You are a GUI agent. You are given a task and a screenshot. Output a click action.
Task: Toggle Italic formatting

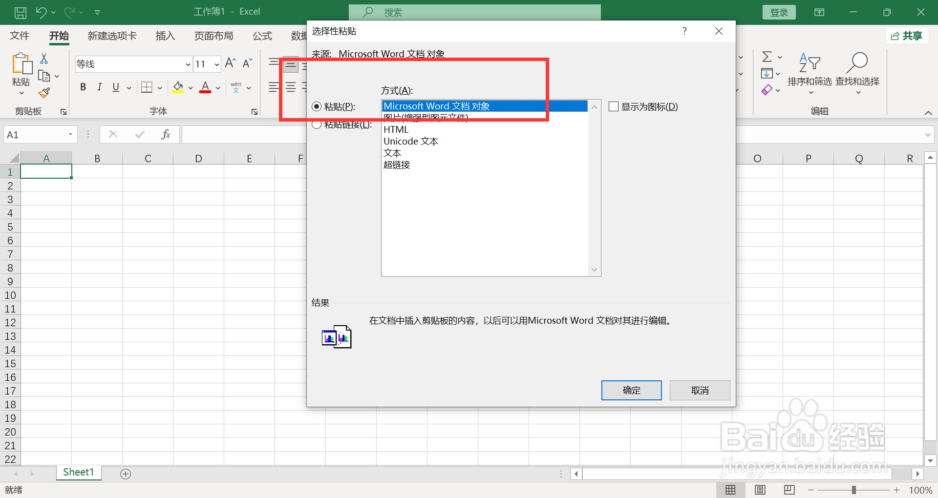[99, 87]
